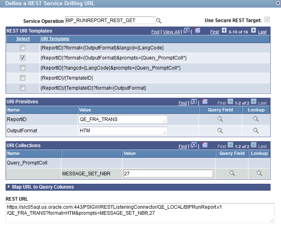Viewport: 281px width, 226px height.
Task: Download REST URI Templates grid to spreadsheet
Action: (198, 30)
